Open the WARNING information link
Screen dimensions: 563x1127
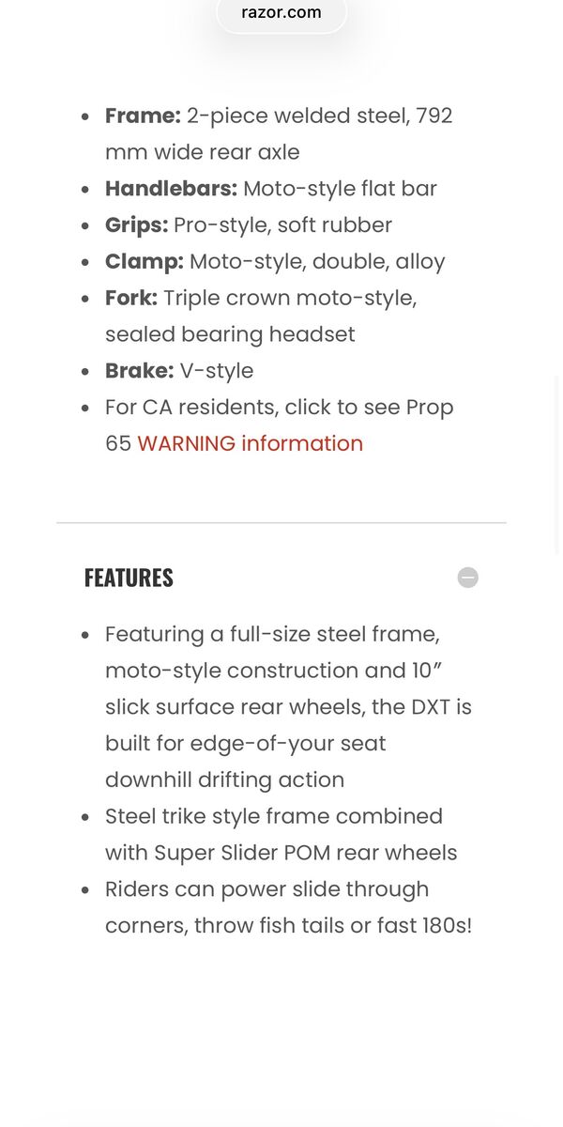pyautogui.click(x=250, y=443)
